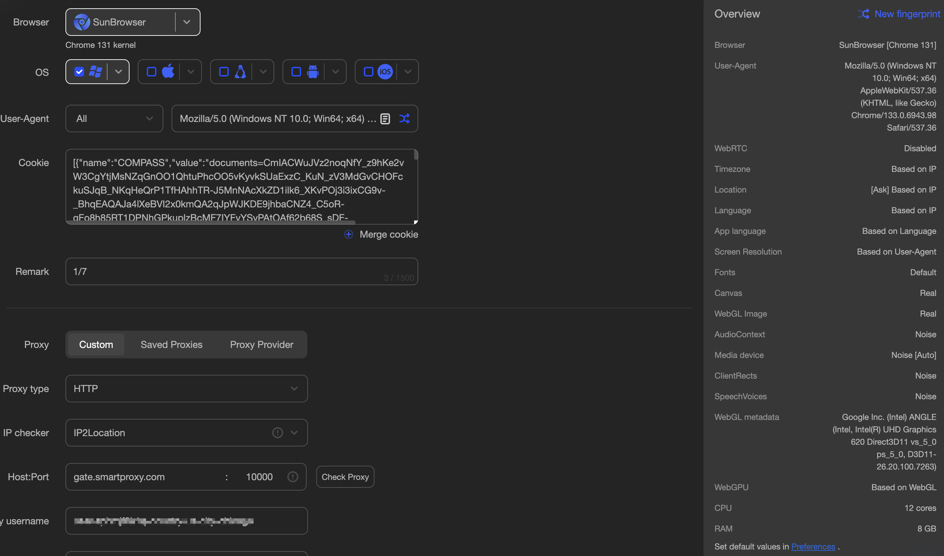Click the App language 'Based on Language' value
Screen dimensions: 944x556
pos(899,231)
